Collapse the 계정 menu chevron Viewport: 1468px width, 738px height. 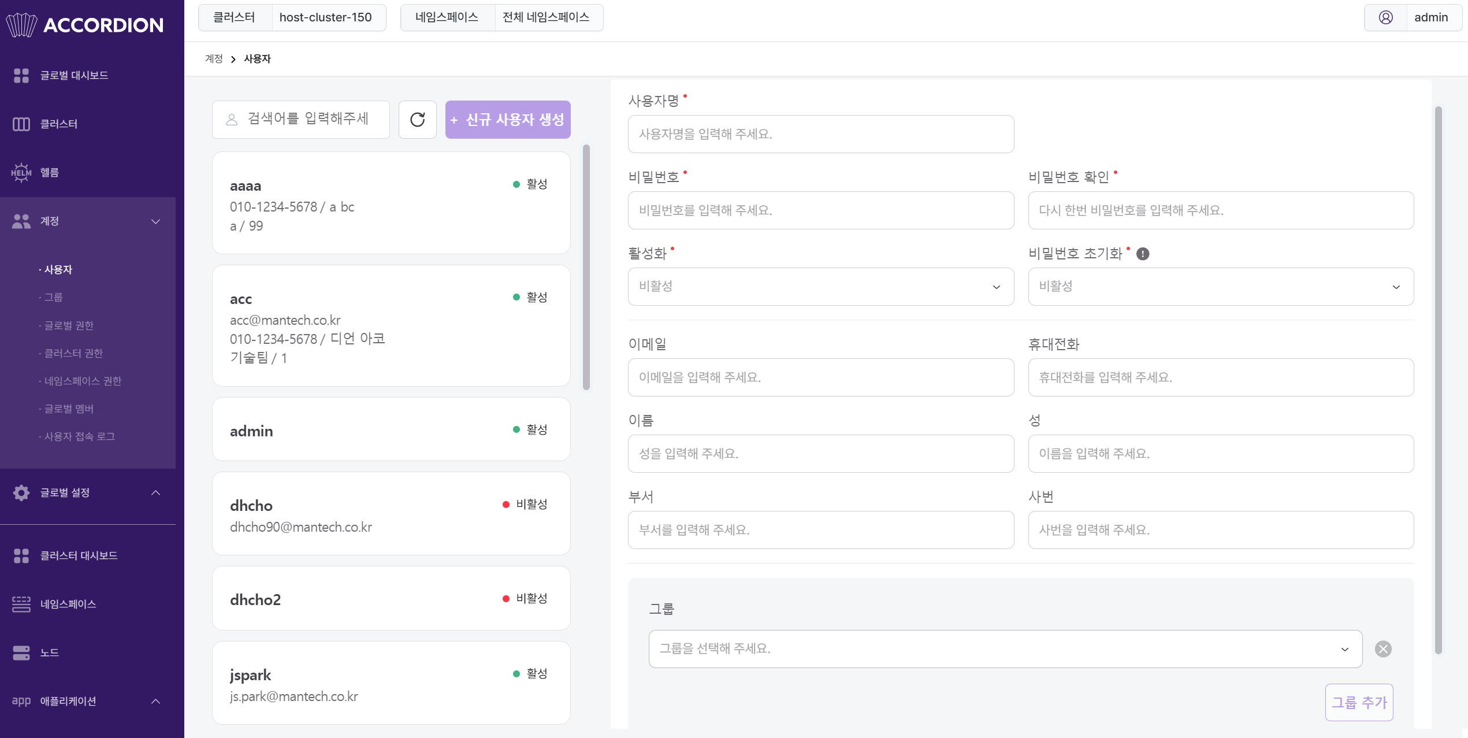156,222
